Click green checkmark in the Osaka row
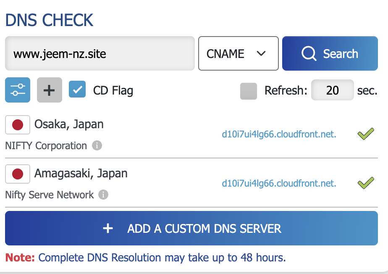 click(x=365, y=134)
